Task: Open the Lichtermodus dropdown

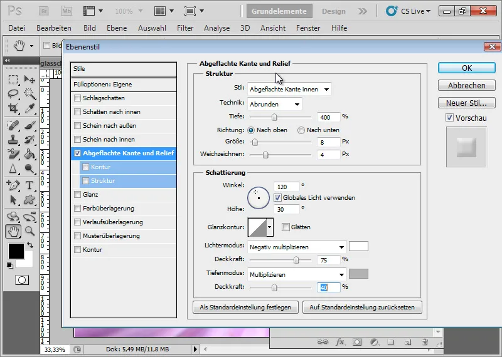Action: (x=297, y=247)
